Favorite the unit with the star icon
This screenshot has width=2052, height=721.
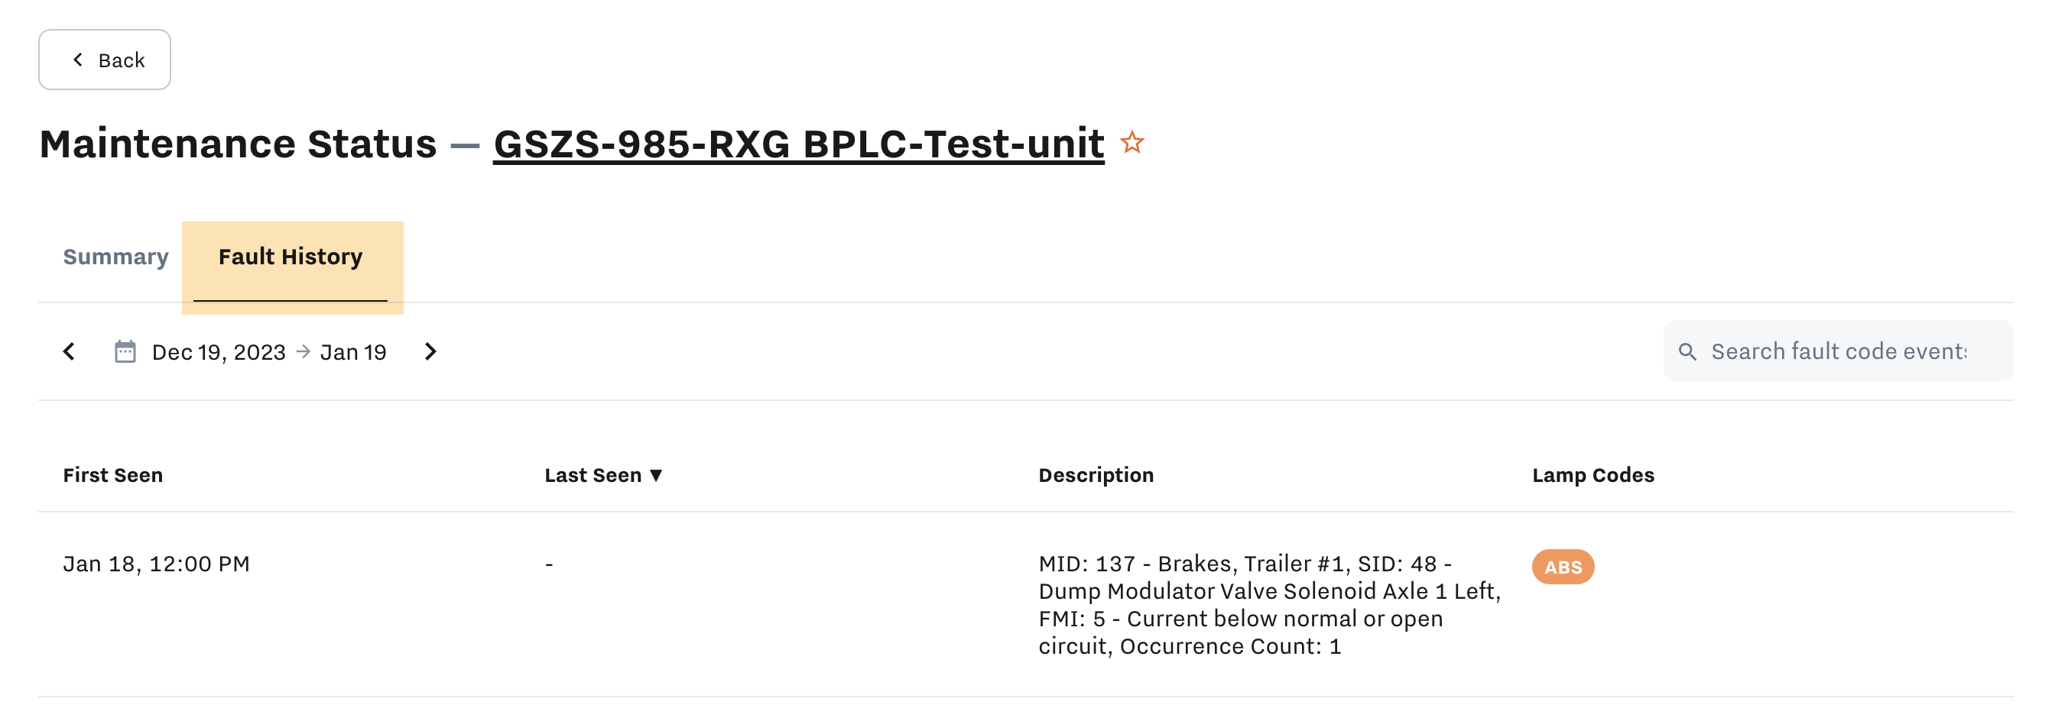click(1132, 144)
